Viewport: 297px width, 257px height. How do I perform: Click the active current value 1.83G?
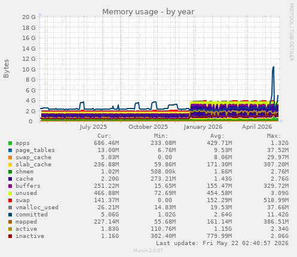pos(110,229)
